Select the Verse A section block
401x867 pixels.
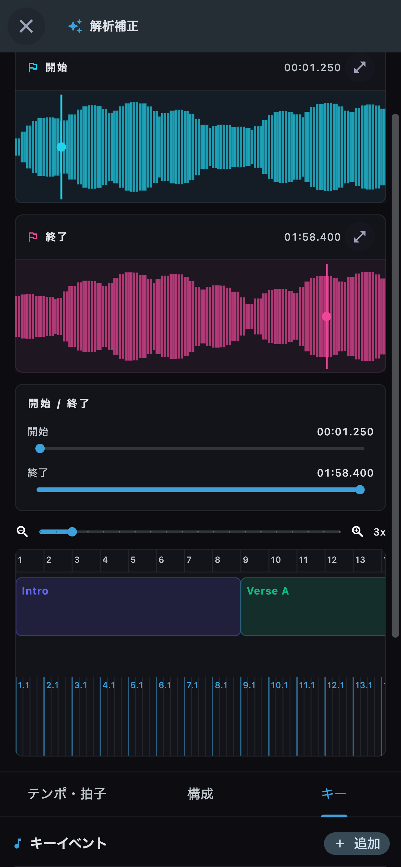pos(313,606)
